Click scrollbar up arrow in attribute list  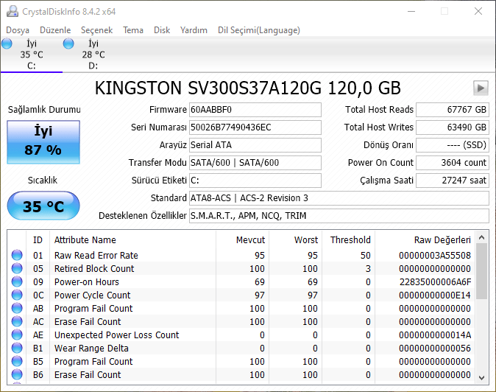point(482,237)
